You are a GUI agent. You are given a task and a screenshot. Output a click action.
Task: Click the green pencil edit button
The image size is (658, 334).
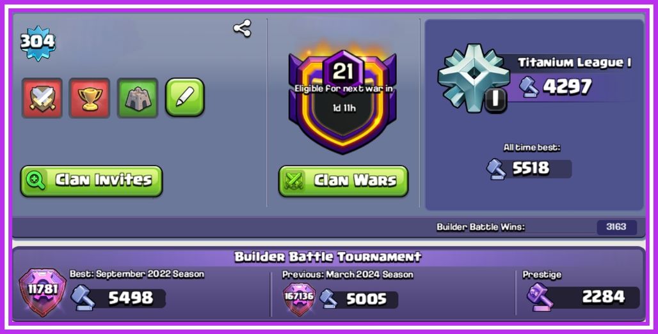185,96
